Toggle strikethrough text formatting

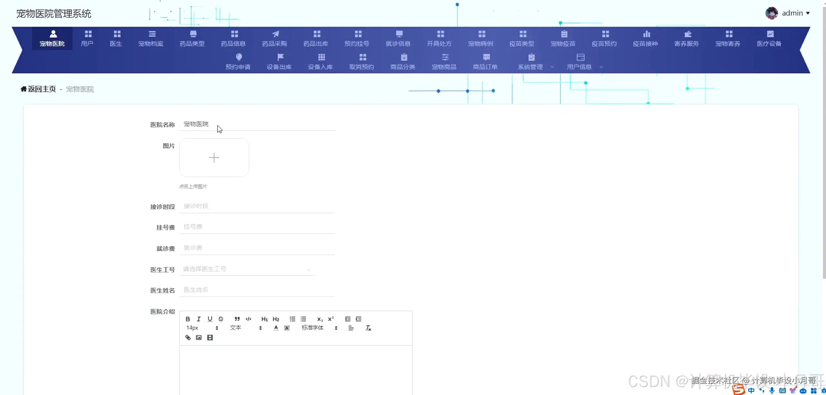[221, 319]
